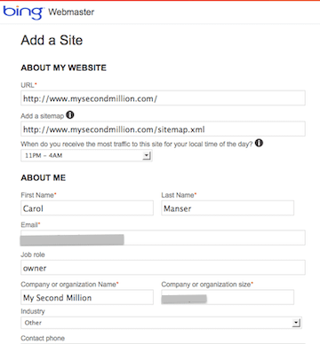Click the Add a sitemap field
320x344 pixels.
[x=163, y=129]
